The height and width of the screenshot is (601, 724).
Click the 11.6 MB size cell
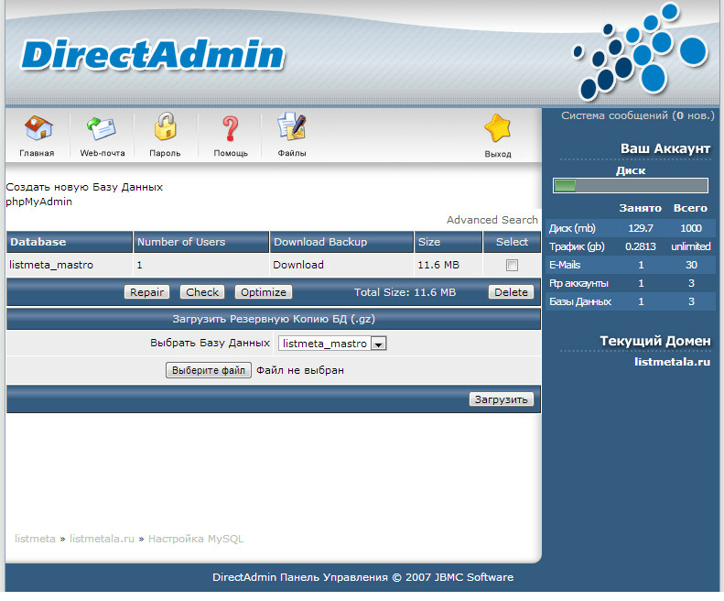(x=438, y=265)
